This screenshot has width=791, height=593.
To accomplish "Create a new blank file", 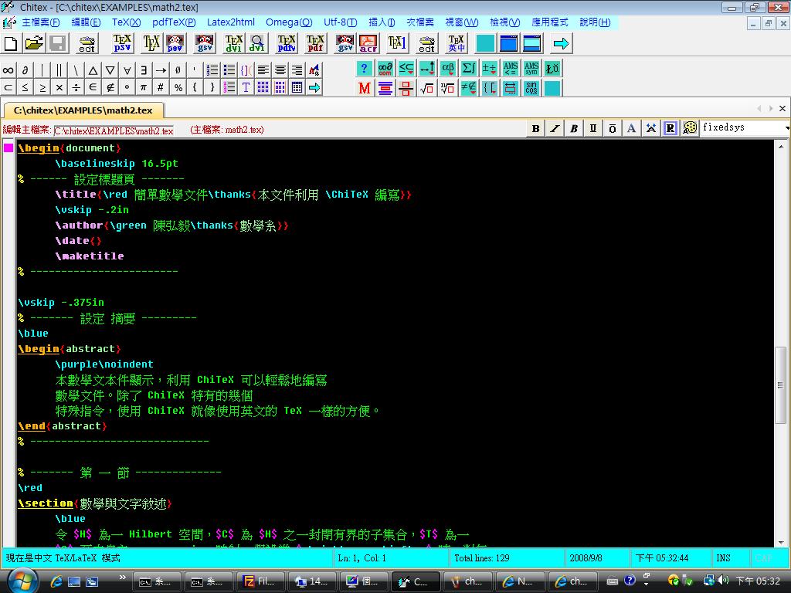I will click(11, 43).
